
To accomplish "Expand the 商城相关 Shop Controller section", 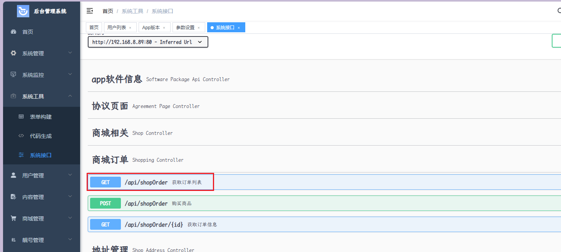I will coord(324,133).
